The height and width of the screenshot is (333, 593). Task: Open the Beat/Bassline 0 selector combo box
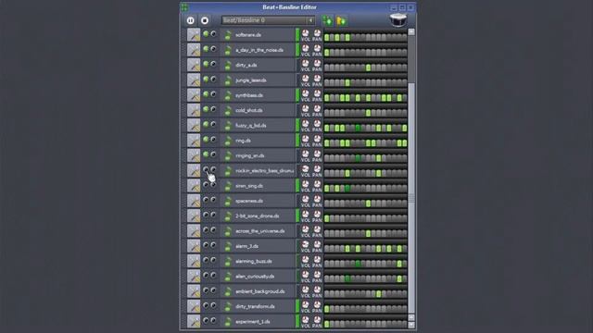coord(268,20)
